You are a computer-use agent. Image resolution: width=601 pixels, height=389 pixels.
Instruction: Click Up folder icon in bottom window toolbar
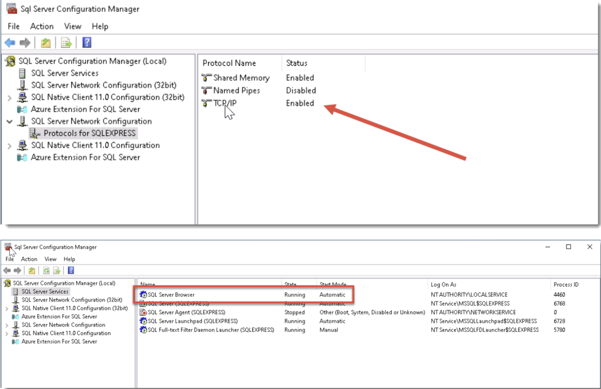(32, 270)
